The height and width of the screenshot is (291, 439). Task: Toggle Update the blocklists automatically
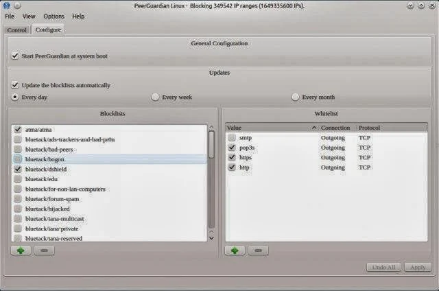tap(15, 85)
